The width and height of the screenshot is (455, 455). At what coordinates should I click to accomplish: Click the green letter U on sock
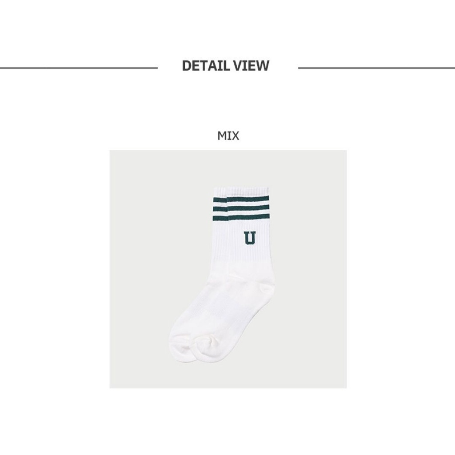pos(250,238)
